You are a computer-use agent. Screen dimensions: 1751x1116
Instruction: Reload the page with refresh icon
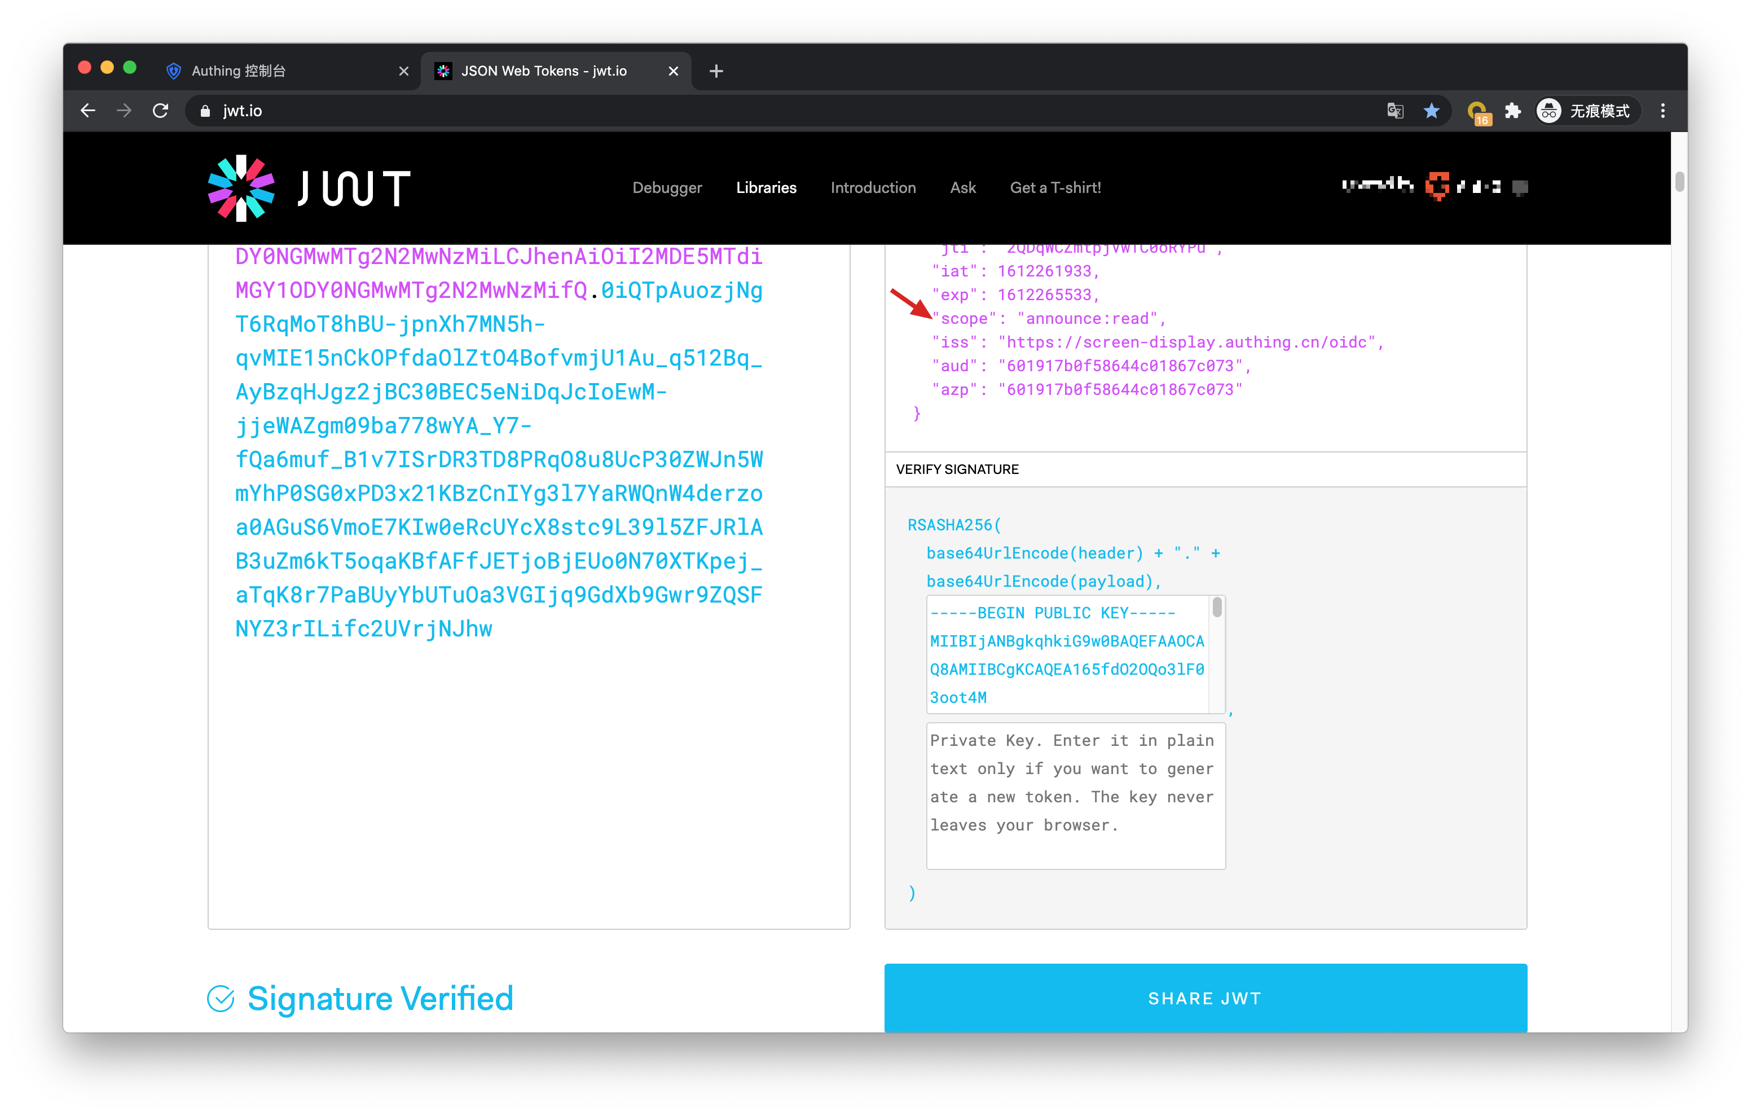click(161, 111)
